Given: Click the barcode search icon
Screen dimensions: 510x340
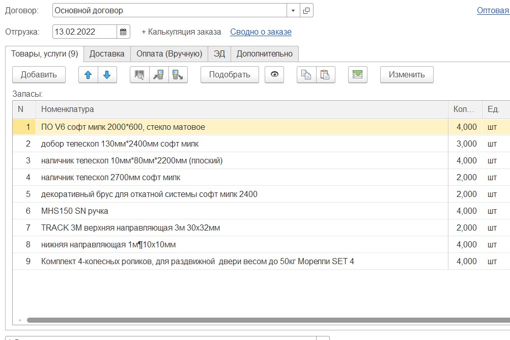Looking at the screenshot, I should [x=139, y=75].
